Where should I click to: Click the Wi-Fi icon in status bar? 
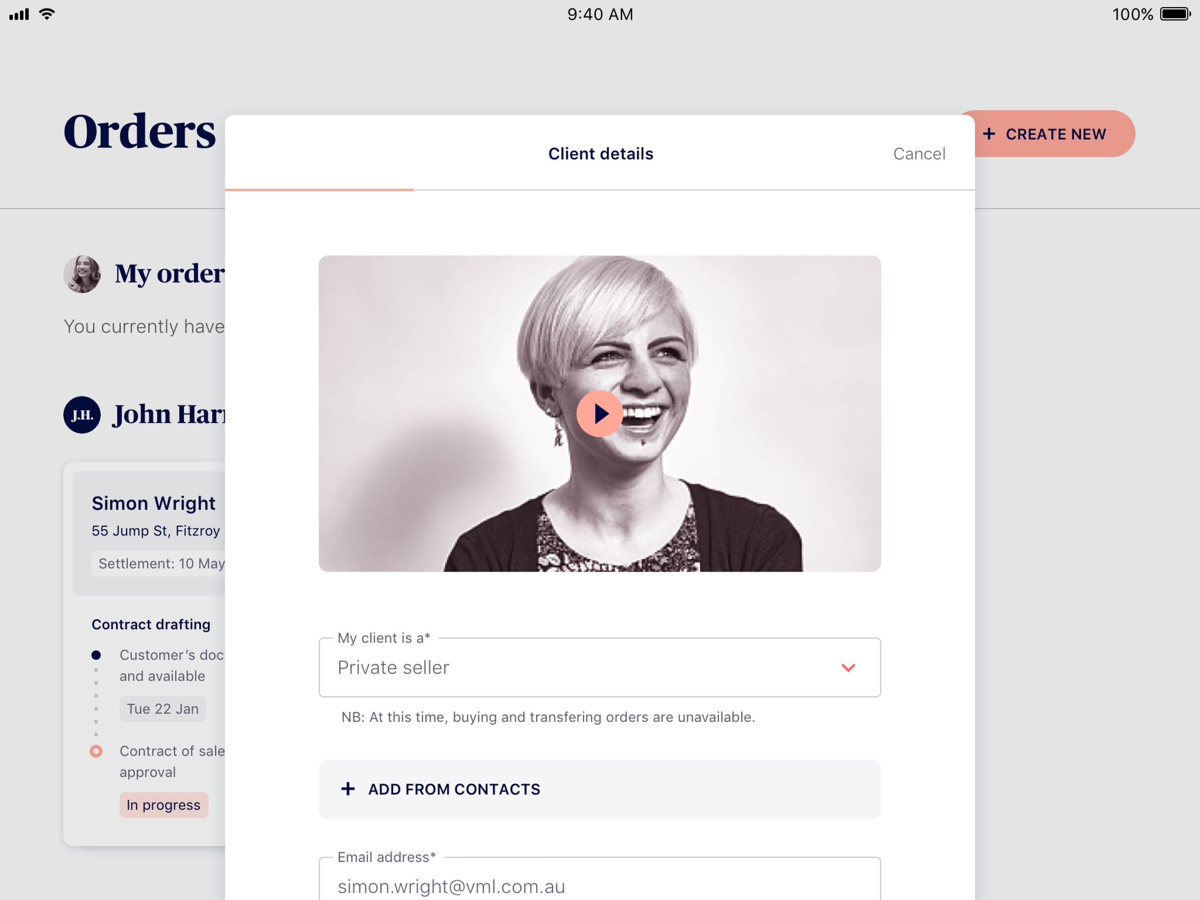47,14
